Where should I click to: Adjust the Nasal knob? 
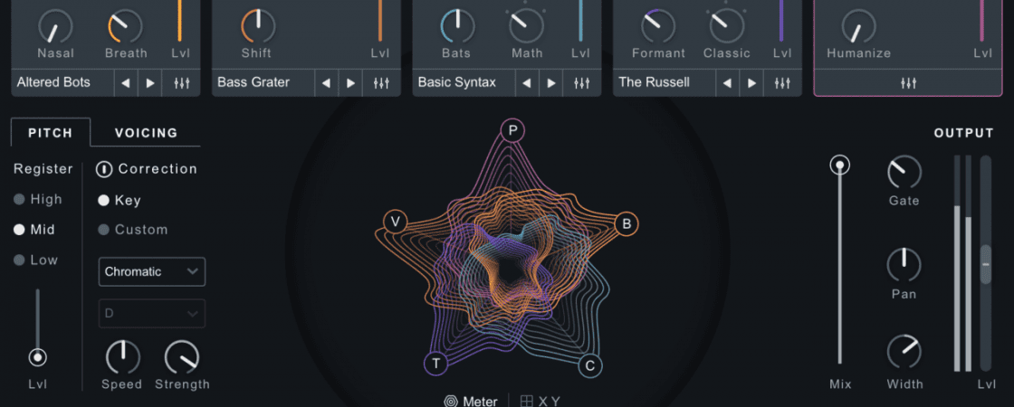[55, 27]
